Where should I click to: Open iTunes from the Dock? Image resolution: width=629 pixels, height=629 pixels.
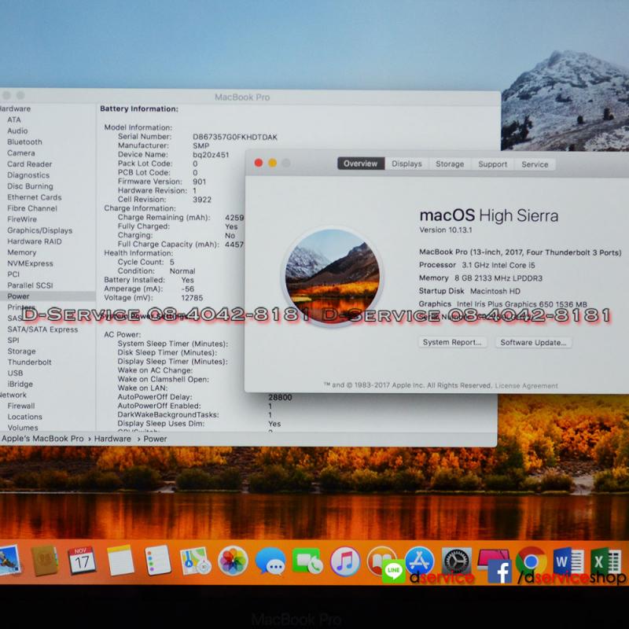345,561
